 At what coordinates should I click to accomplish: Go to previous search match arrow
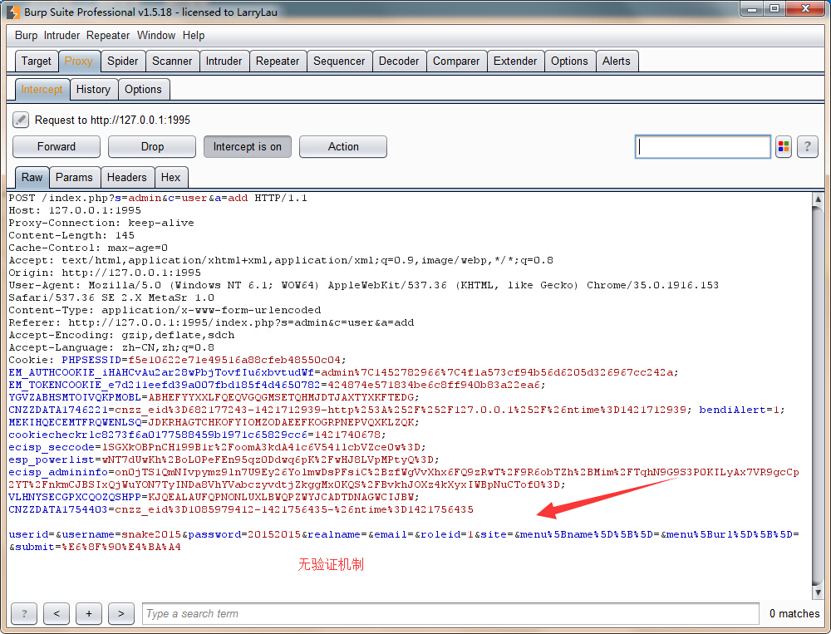[57, 613]
